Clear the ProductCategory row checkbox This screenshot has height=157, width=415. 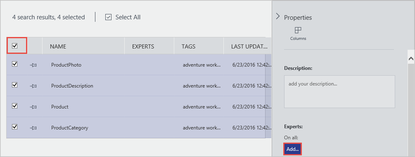pos(15,127)
